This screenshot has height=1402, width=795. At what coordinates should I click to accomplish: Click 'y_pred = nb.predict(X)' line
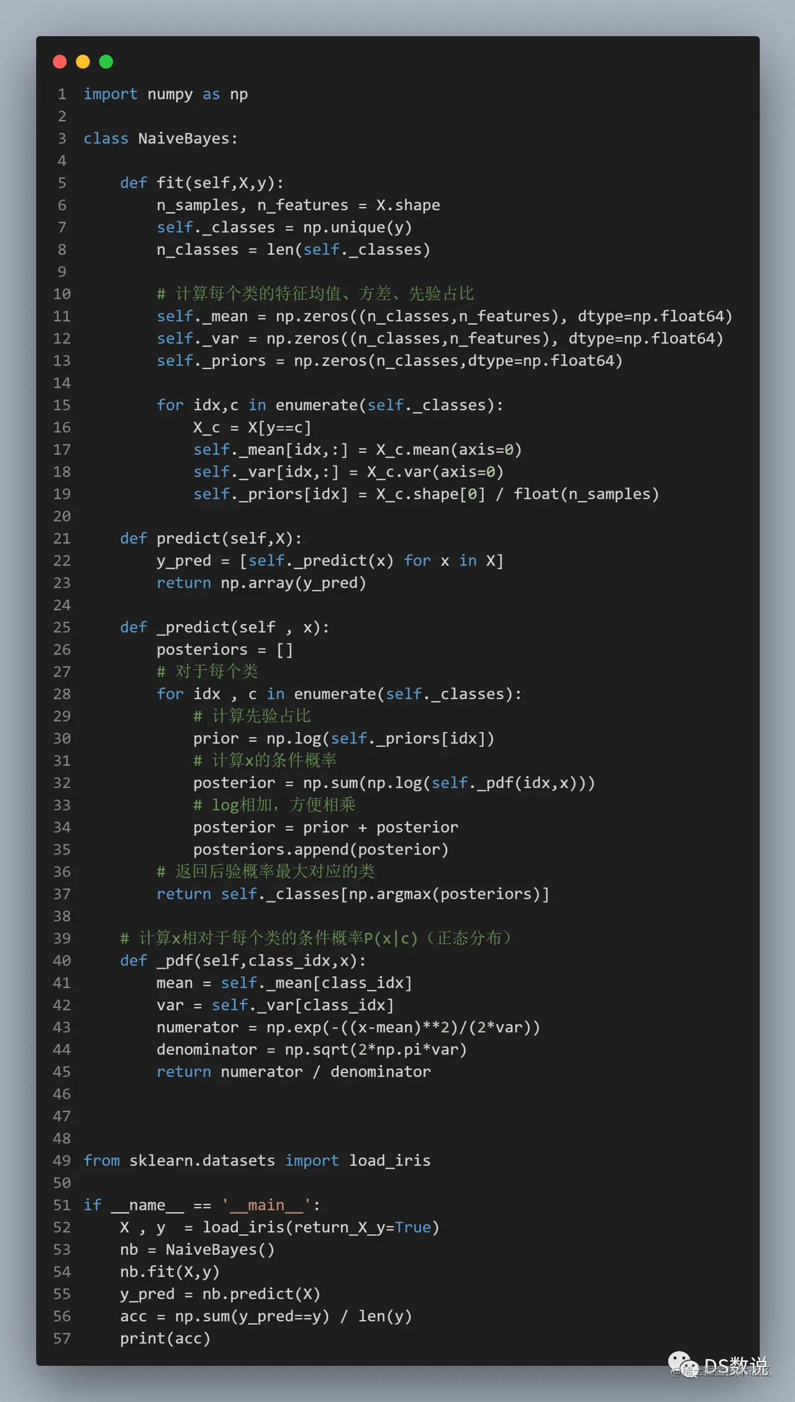(220, 1294)
